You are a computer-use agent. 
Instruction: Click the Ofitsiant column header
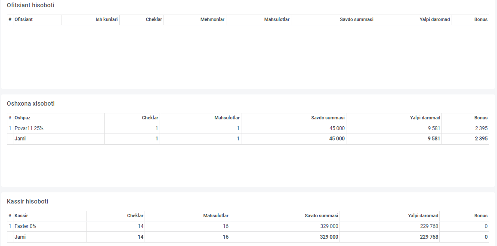pos(24,20)
